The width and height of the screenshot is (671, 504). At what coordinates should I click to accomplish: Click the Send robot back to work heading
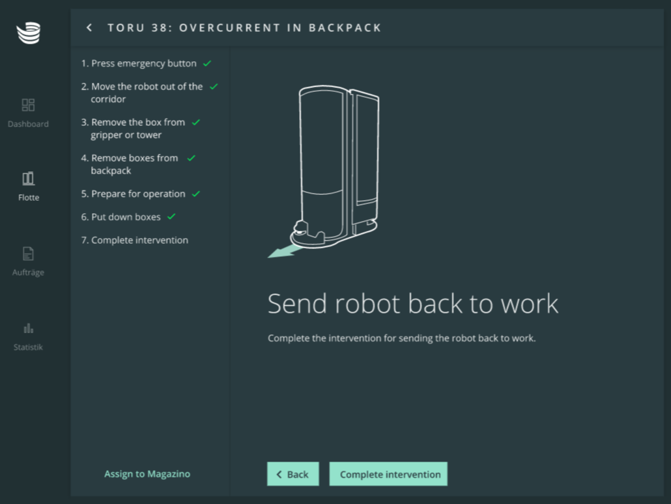(x=413, y=304)
